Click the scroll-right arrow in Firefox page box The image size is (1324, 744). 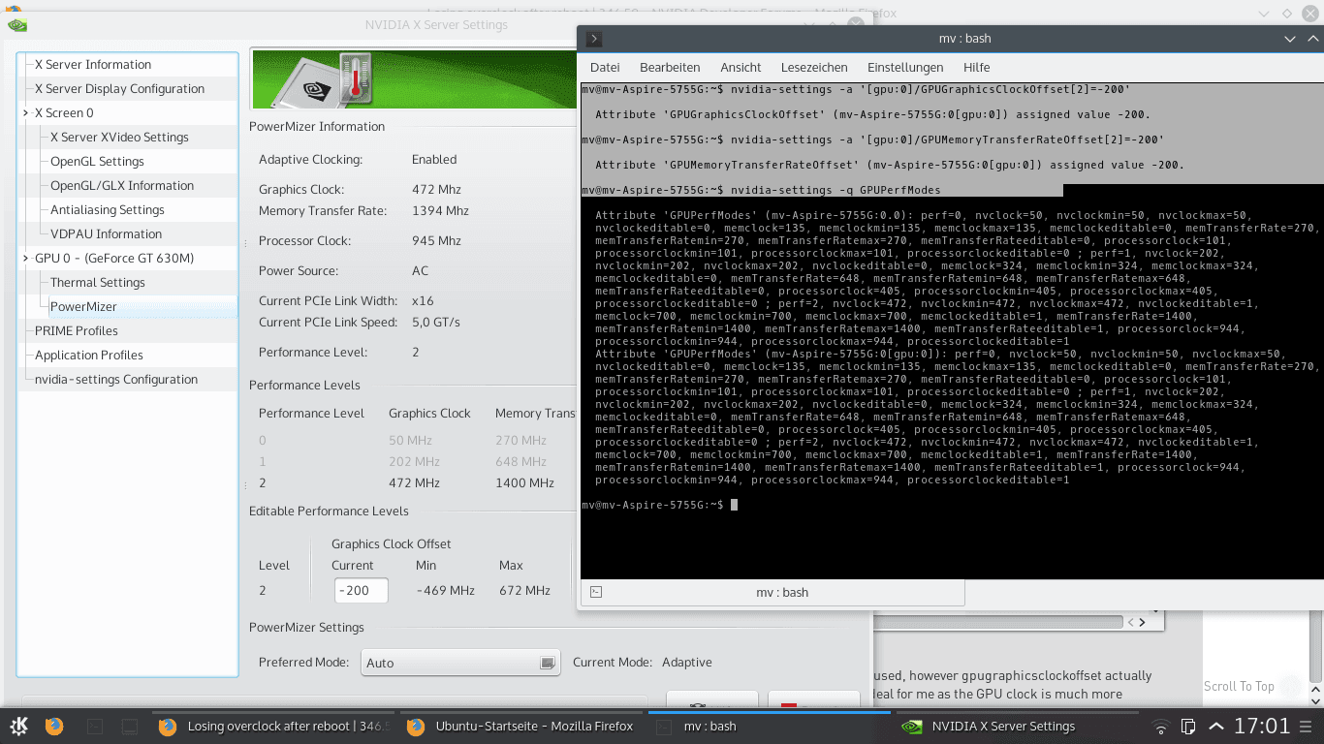1143,622
